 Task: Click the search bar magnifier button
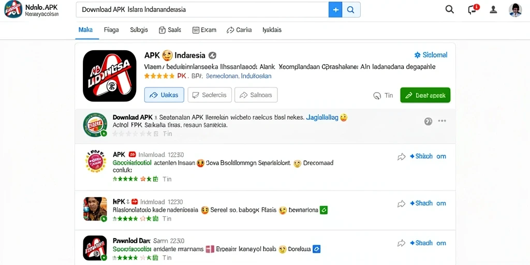[351, 10]
